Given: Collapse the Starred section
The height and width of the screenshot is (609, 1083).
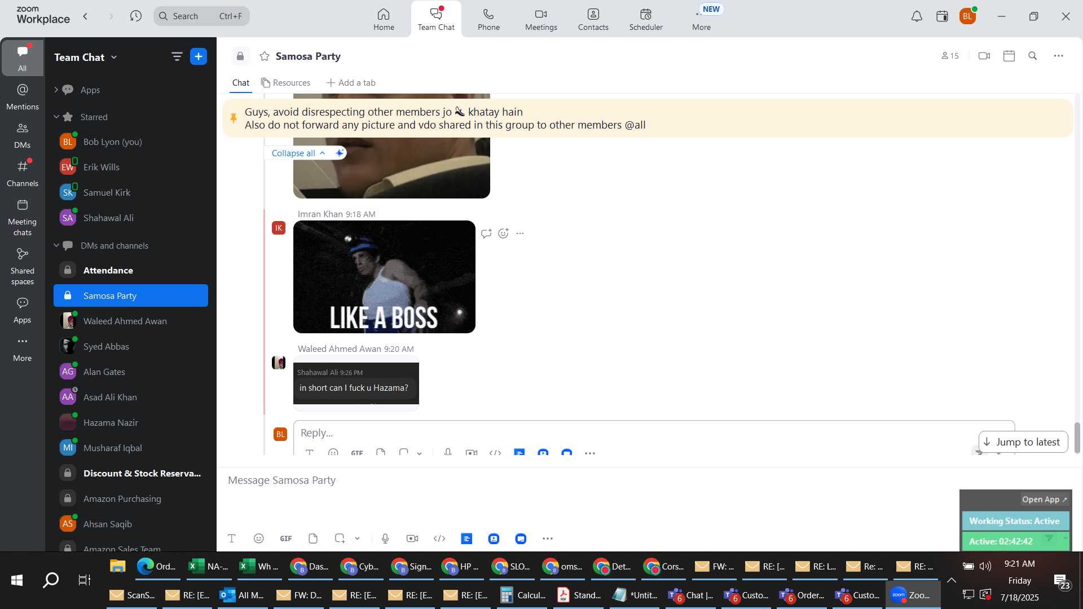Looking at the screenshot, I should pos(56,117).
